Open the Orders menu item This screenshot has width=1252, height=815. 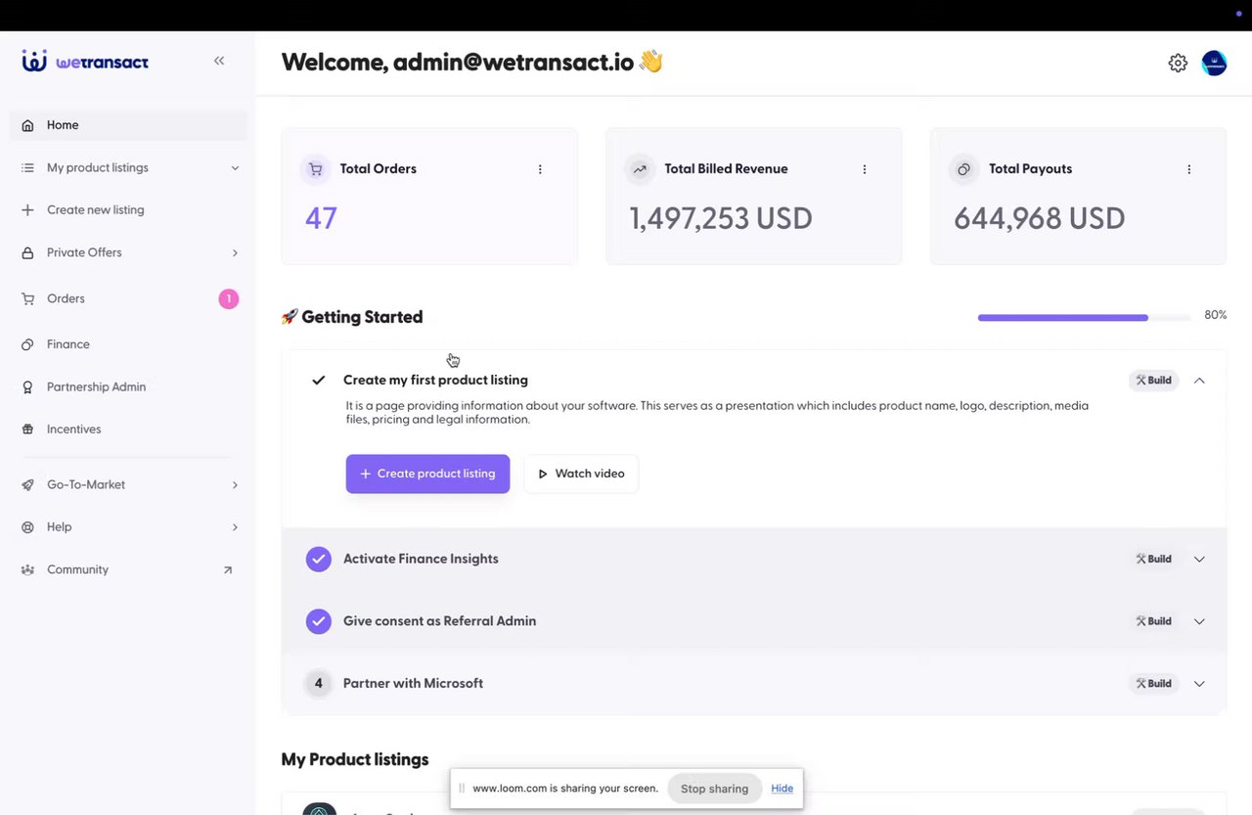[66, 298]
